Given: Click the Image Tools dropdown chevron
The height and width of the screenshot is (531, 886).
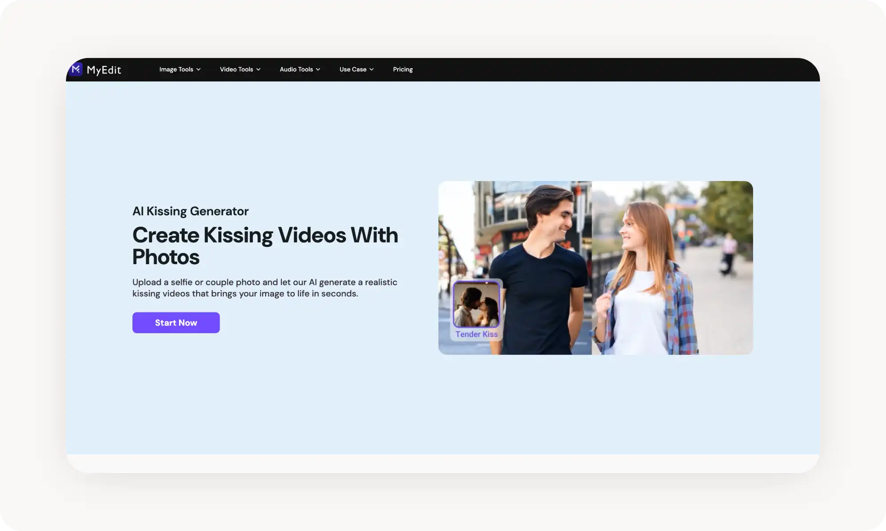Looking at the screenshot, I should tap(198, 69).
